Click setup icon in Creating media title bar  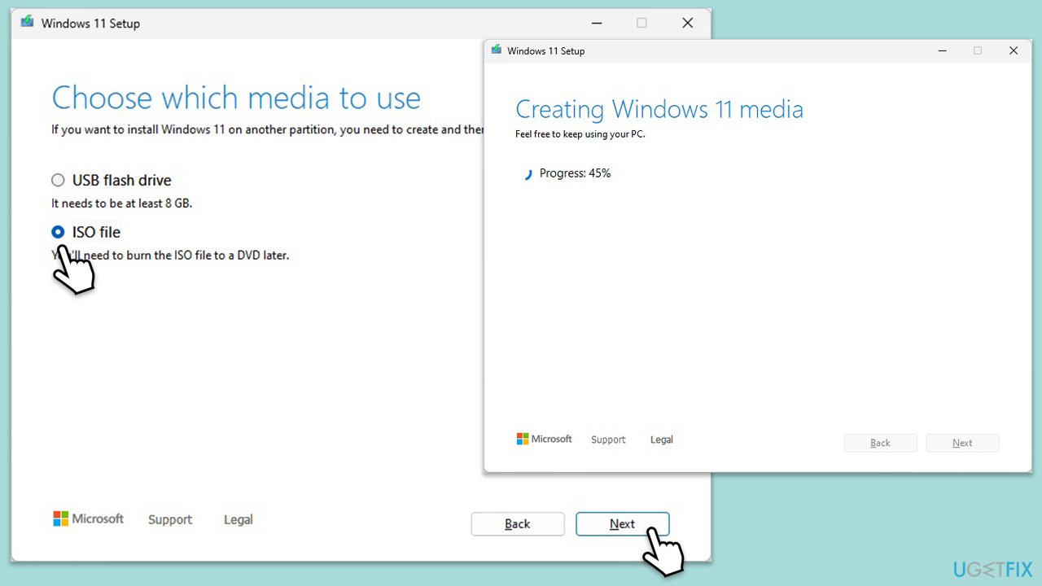497,50
